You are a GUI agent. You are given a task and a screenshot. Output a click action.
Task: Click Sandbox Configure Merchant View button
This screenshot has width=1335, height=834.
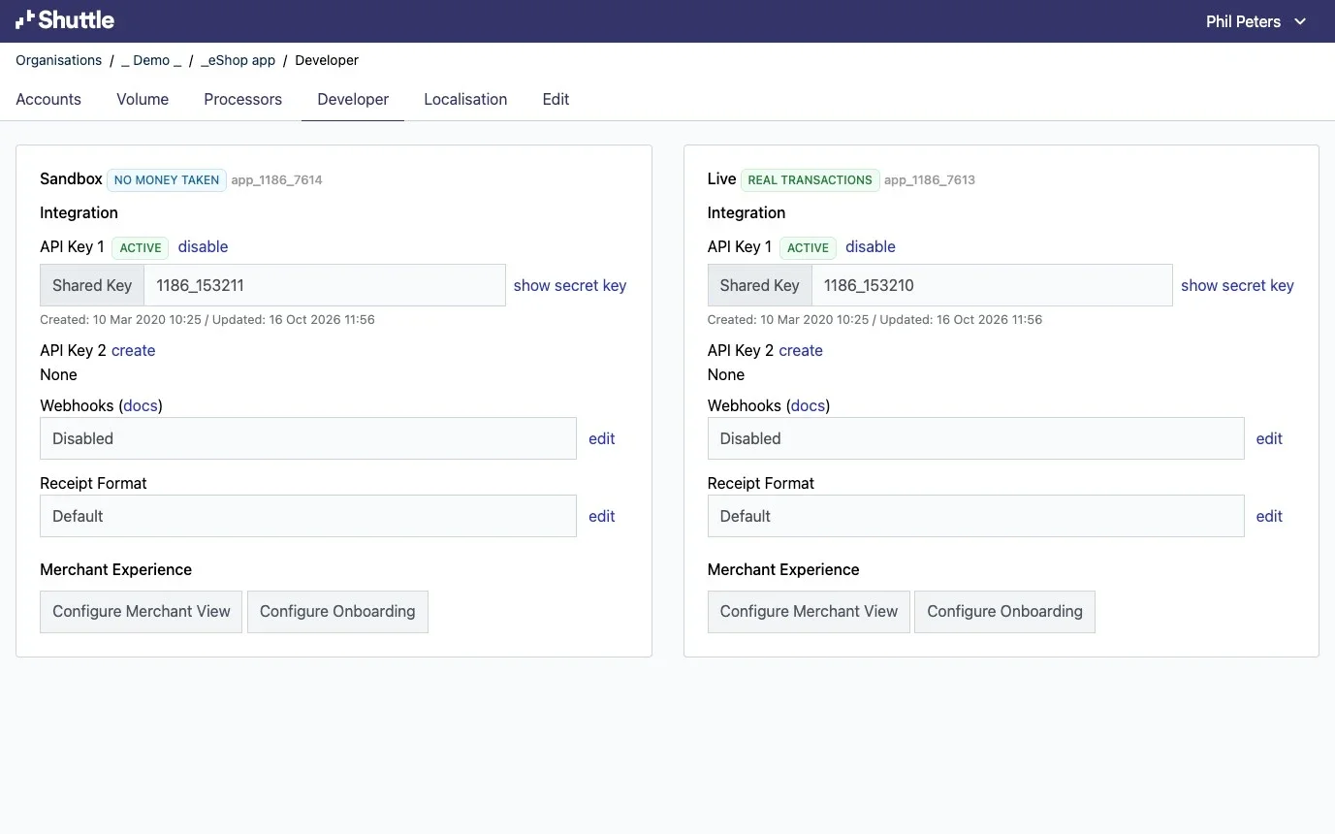pos(142,612)
